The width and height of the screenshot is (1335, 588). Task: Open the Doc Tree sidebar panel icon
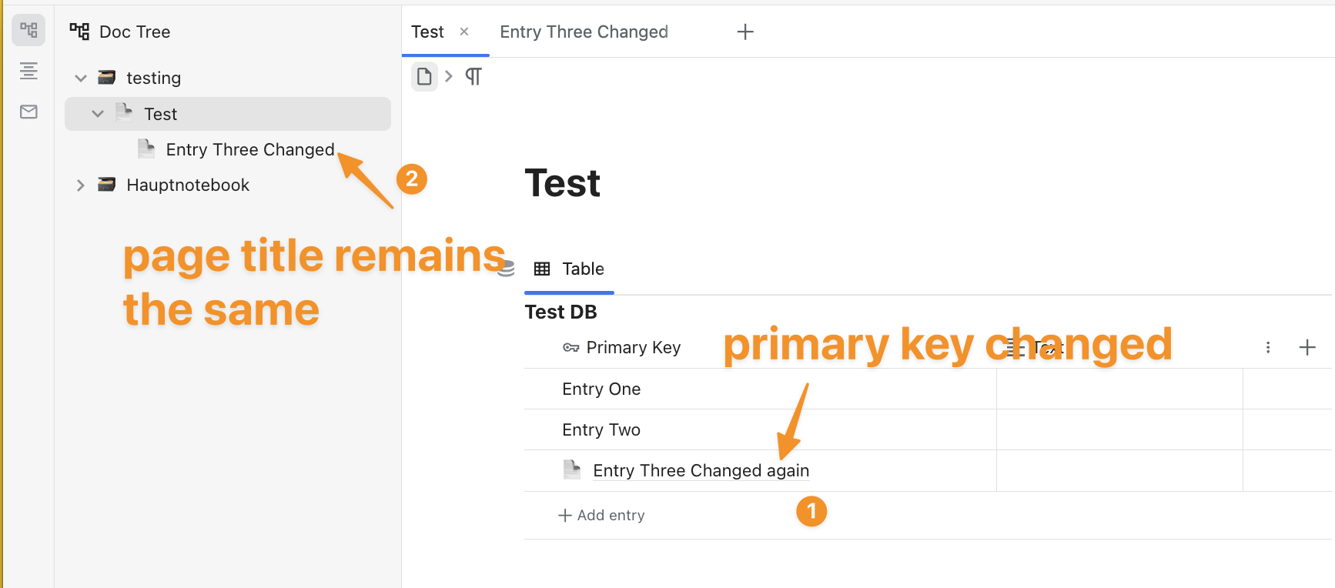pyautogui.click(x=28, y=31)
